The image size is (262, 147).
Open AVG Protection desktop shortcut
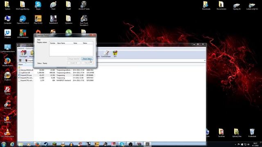(23, 34)
